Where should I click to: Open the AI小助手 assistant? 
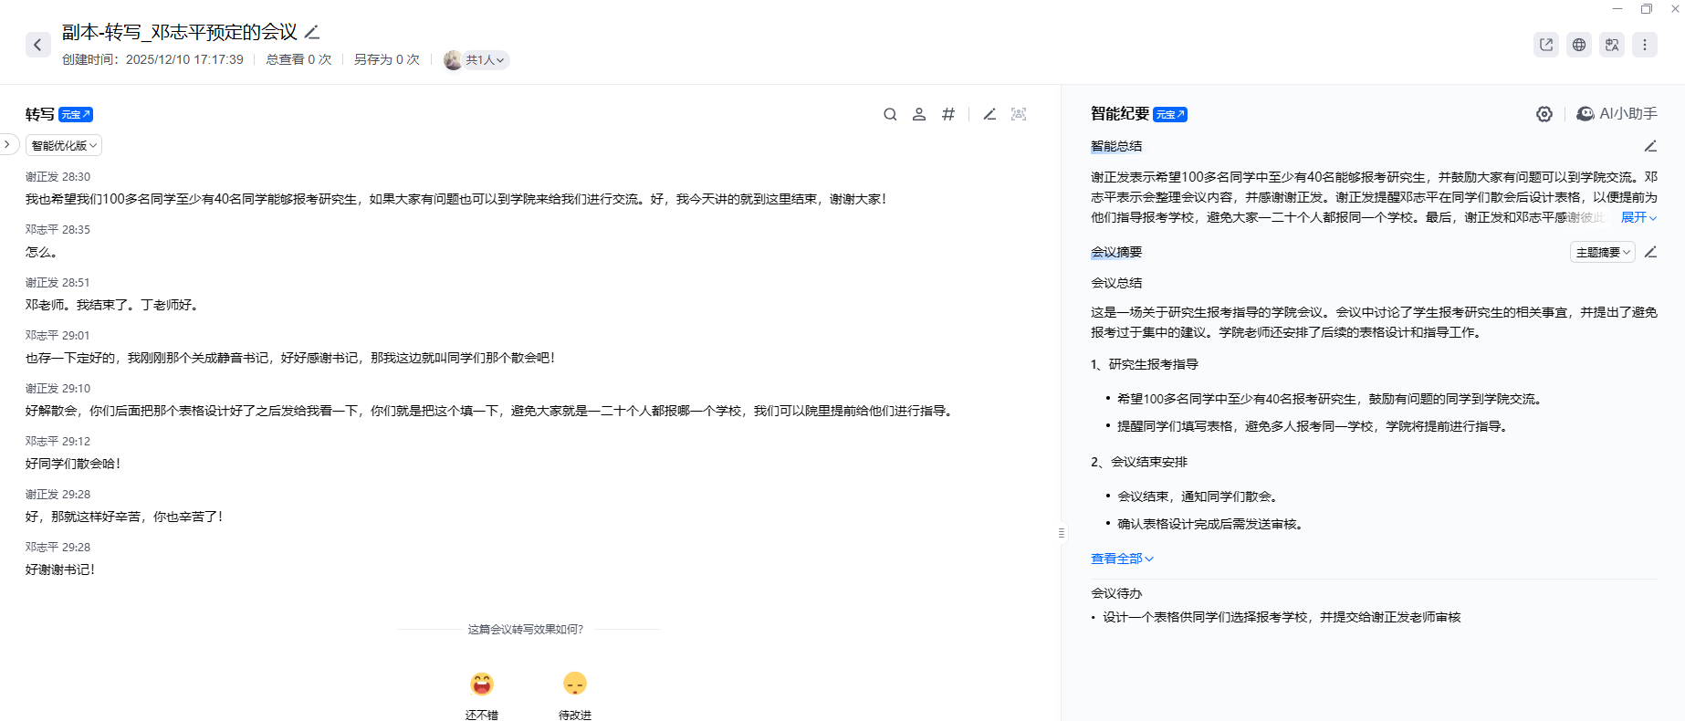pyautogui.click(x=1617, y=114)
